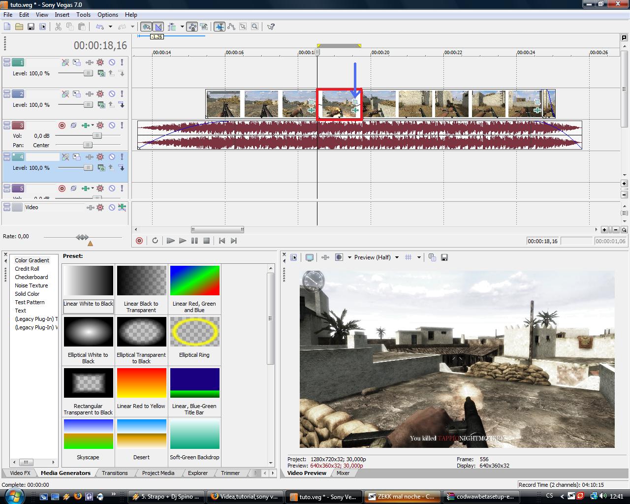Click Record button in transport bar
The height and width of the screenshot is (504, 630).
point(139,241)
